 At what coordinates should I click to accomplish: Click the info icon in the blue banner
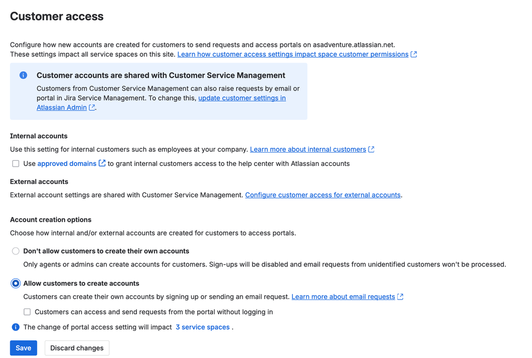23,75
